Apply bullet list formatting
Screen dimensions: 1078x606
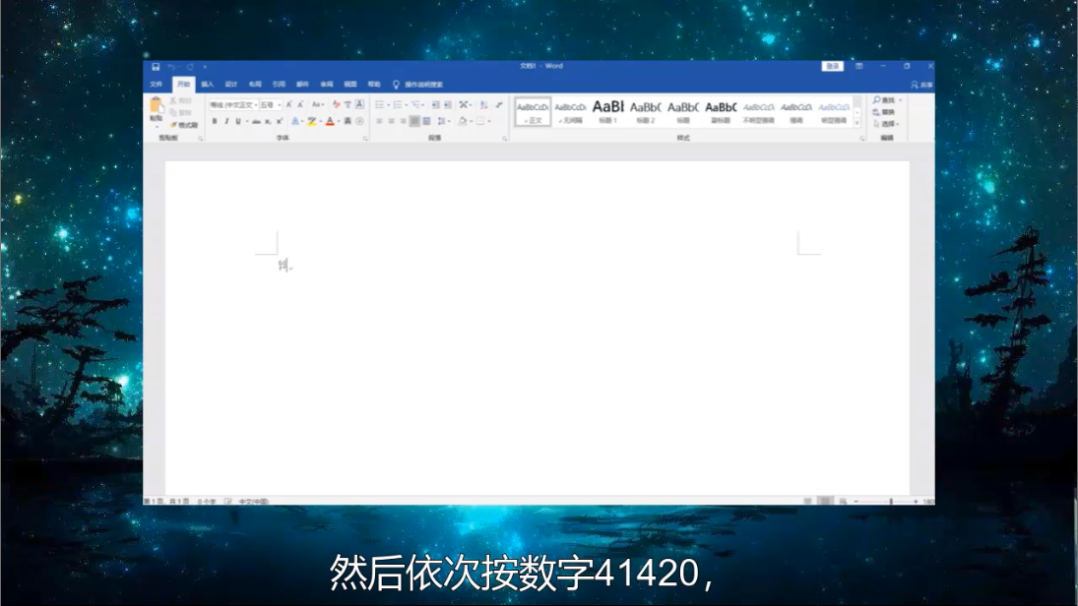click(380, 104)
